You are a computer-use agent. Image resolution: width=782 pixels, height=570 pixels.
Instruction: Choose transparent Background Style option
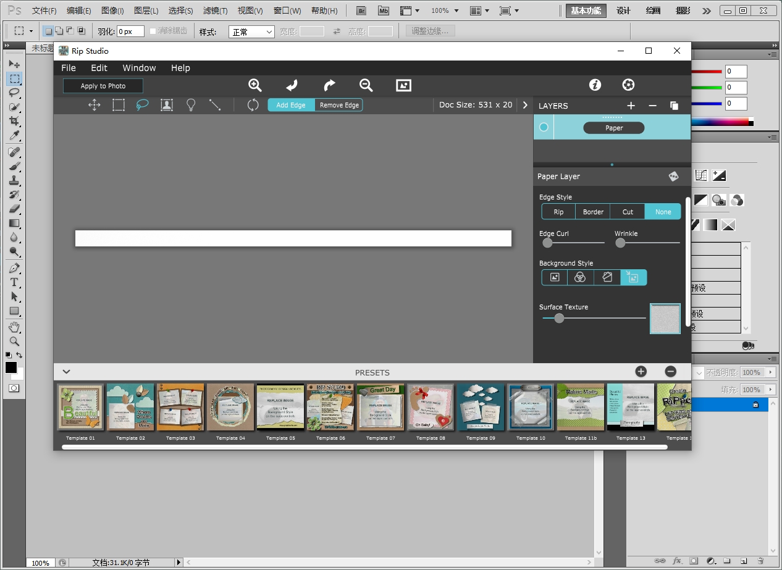pos(634,277)
